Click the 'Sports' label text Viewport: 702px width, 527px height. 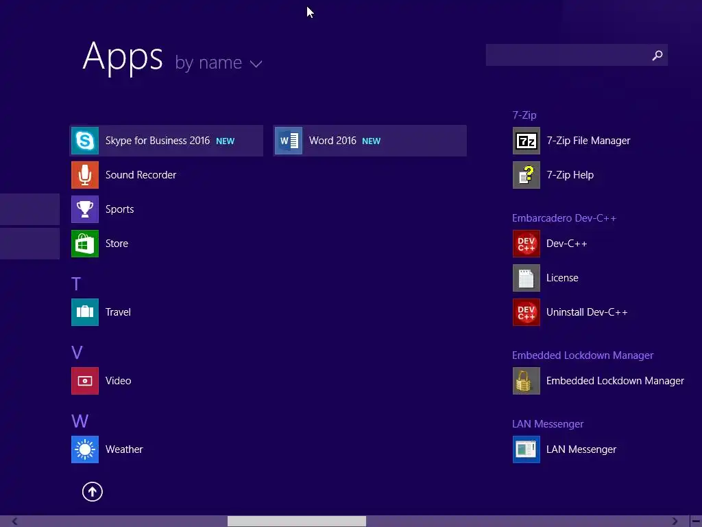click(x=119, y=209)
